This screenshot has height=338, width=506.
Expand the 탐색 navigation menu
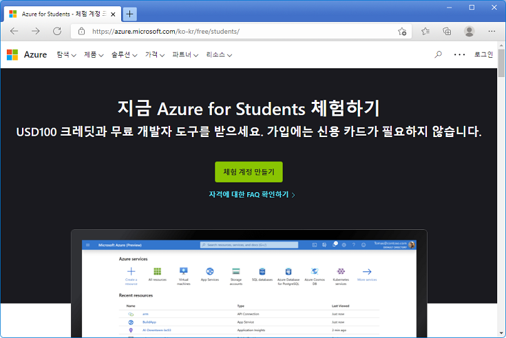pyautogui.click(x=67, y=54)
